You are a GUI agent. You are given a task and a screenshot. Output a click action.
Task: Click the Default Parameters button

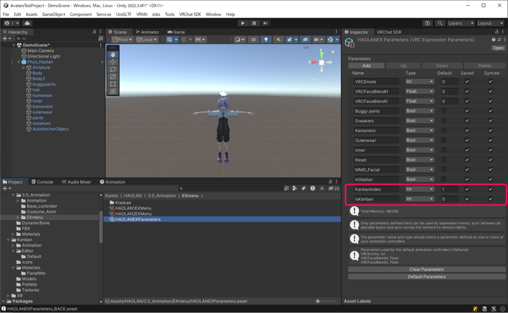427,277
